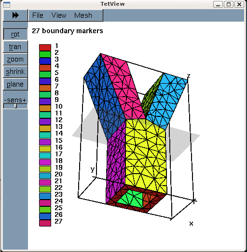247x252 pixels.
Task: Click the y axis label
Action: (x=93, y=169)
